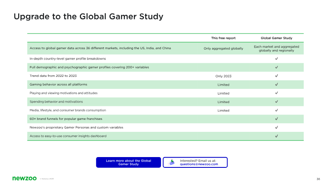Viewport: 331px width, 186px height.
Task: Select Playing and viewing motivations and attitudes text
Action: 64,93
